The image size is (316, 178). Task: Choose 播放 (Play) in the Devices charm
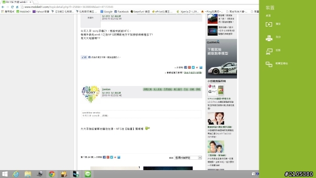click(x=273, y=24)
